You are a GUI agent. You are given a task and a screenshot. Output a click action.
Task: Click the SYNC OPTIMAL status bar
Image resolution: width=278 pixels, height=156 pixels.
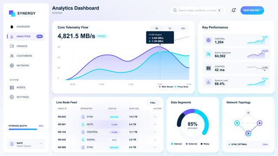(248, 144)
